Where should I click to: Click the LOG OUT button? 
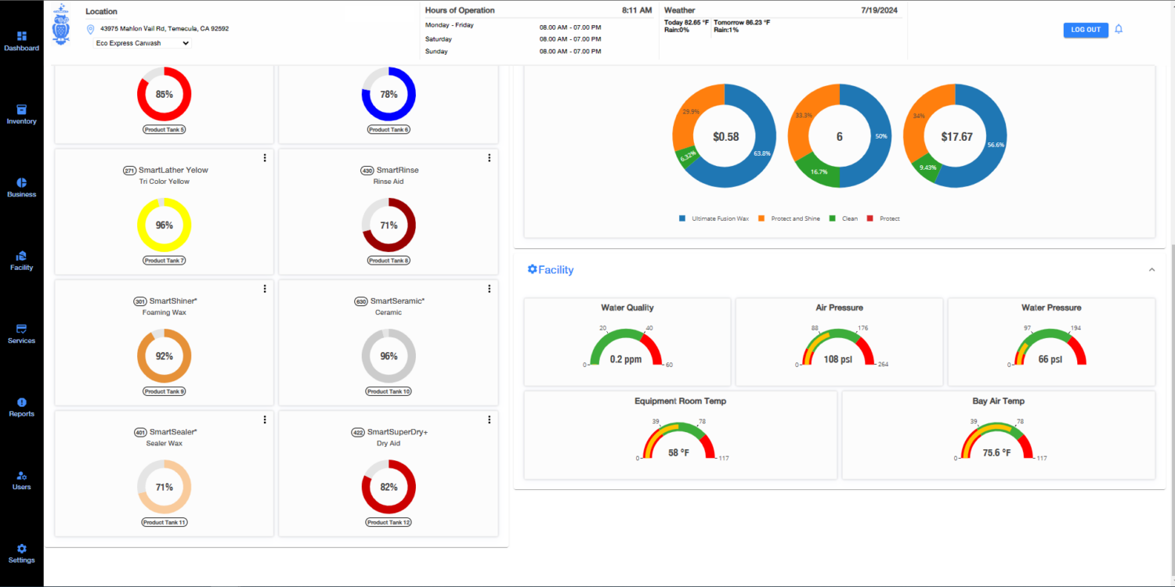point(1085,30)
